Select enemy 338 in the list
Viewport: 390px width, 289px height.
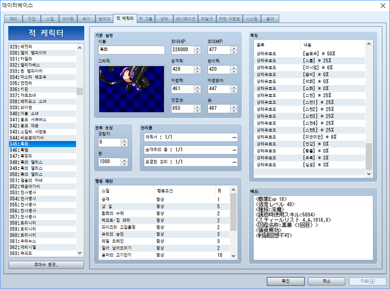(x=42, y=101)
